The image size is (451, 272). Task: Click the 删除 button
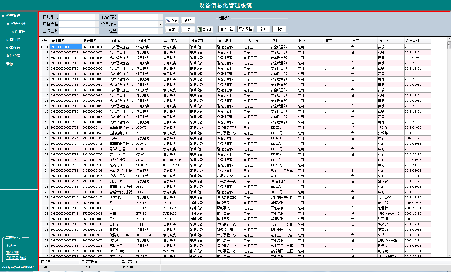click(279, 29)
